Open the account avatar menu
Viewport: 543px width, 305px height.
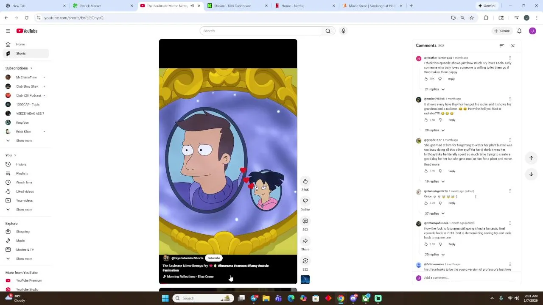coord(532,31)
